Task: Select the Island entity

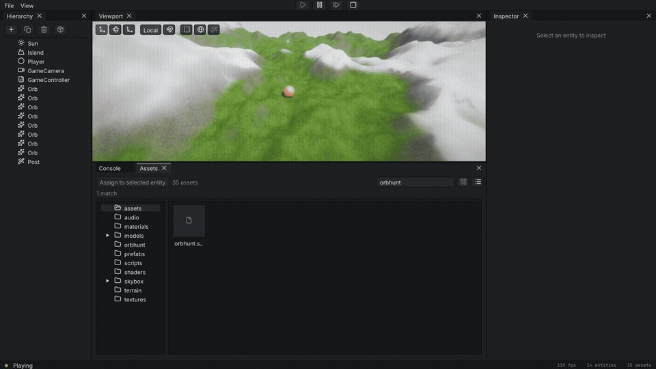Action: [35, 53]
